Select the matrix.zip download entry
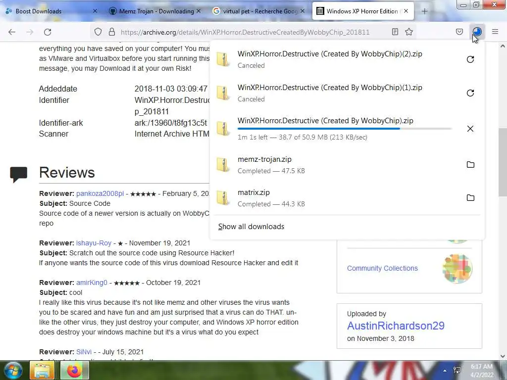 (x=347, y=198)
